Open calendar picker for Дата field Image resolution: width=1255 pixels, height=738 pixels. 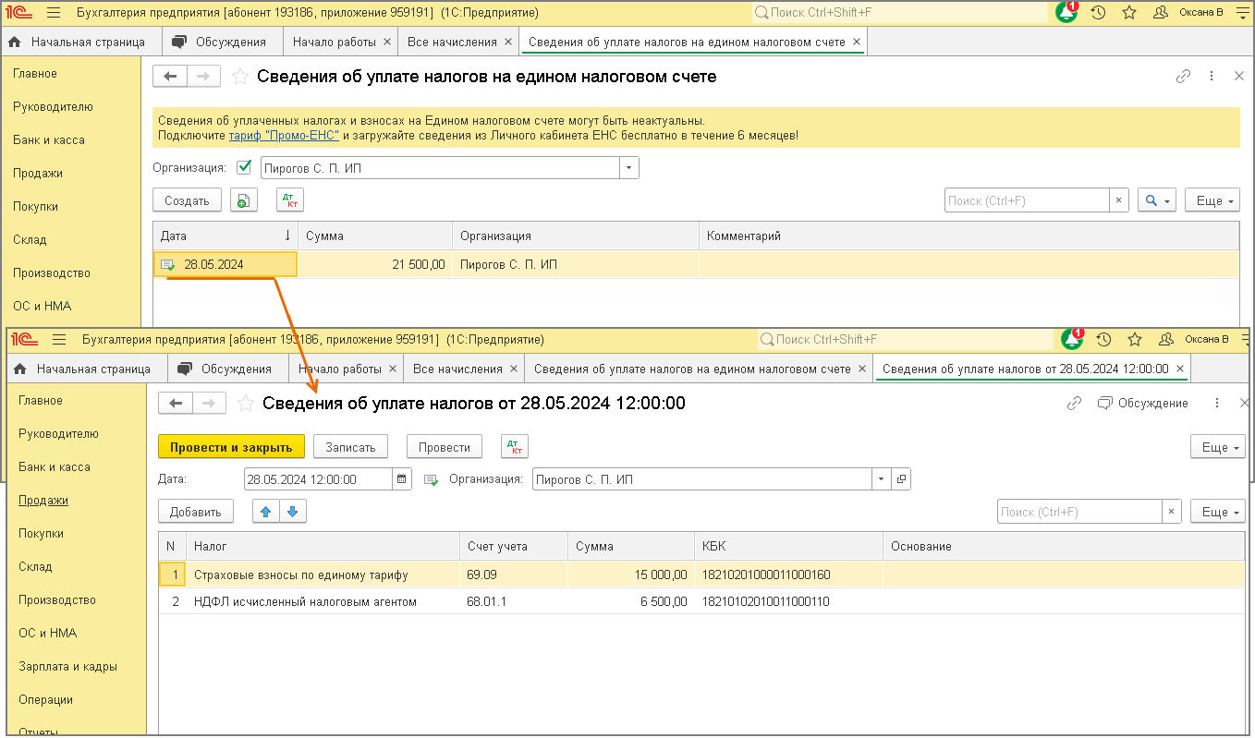(402, 479)
